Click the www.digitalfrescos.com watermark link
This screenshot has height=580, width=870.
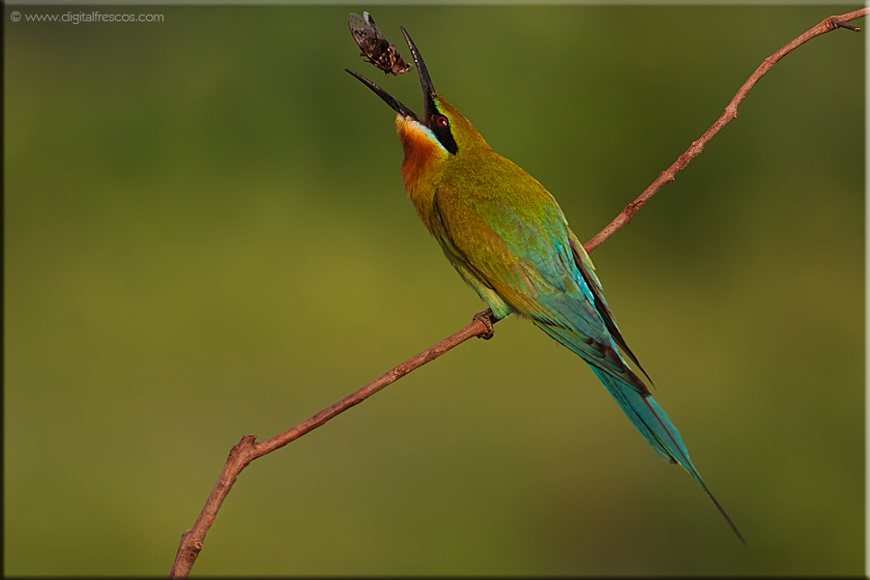(x=94, y=17)
